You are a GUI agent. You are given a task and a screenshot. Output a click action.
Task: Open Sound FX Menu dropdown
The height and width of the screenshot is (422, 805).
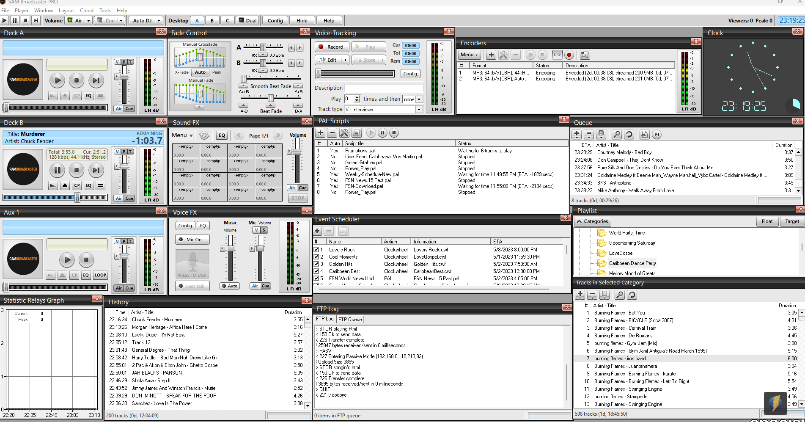pos(182,135)
